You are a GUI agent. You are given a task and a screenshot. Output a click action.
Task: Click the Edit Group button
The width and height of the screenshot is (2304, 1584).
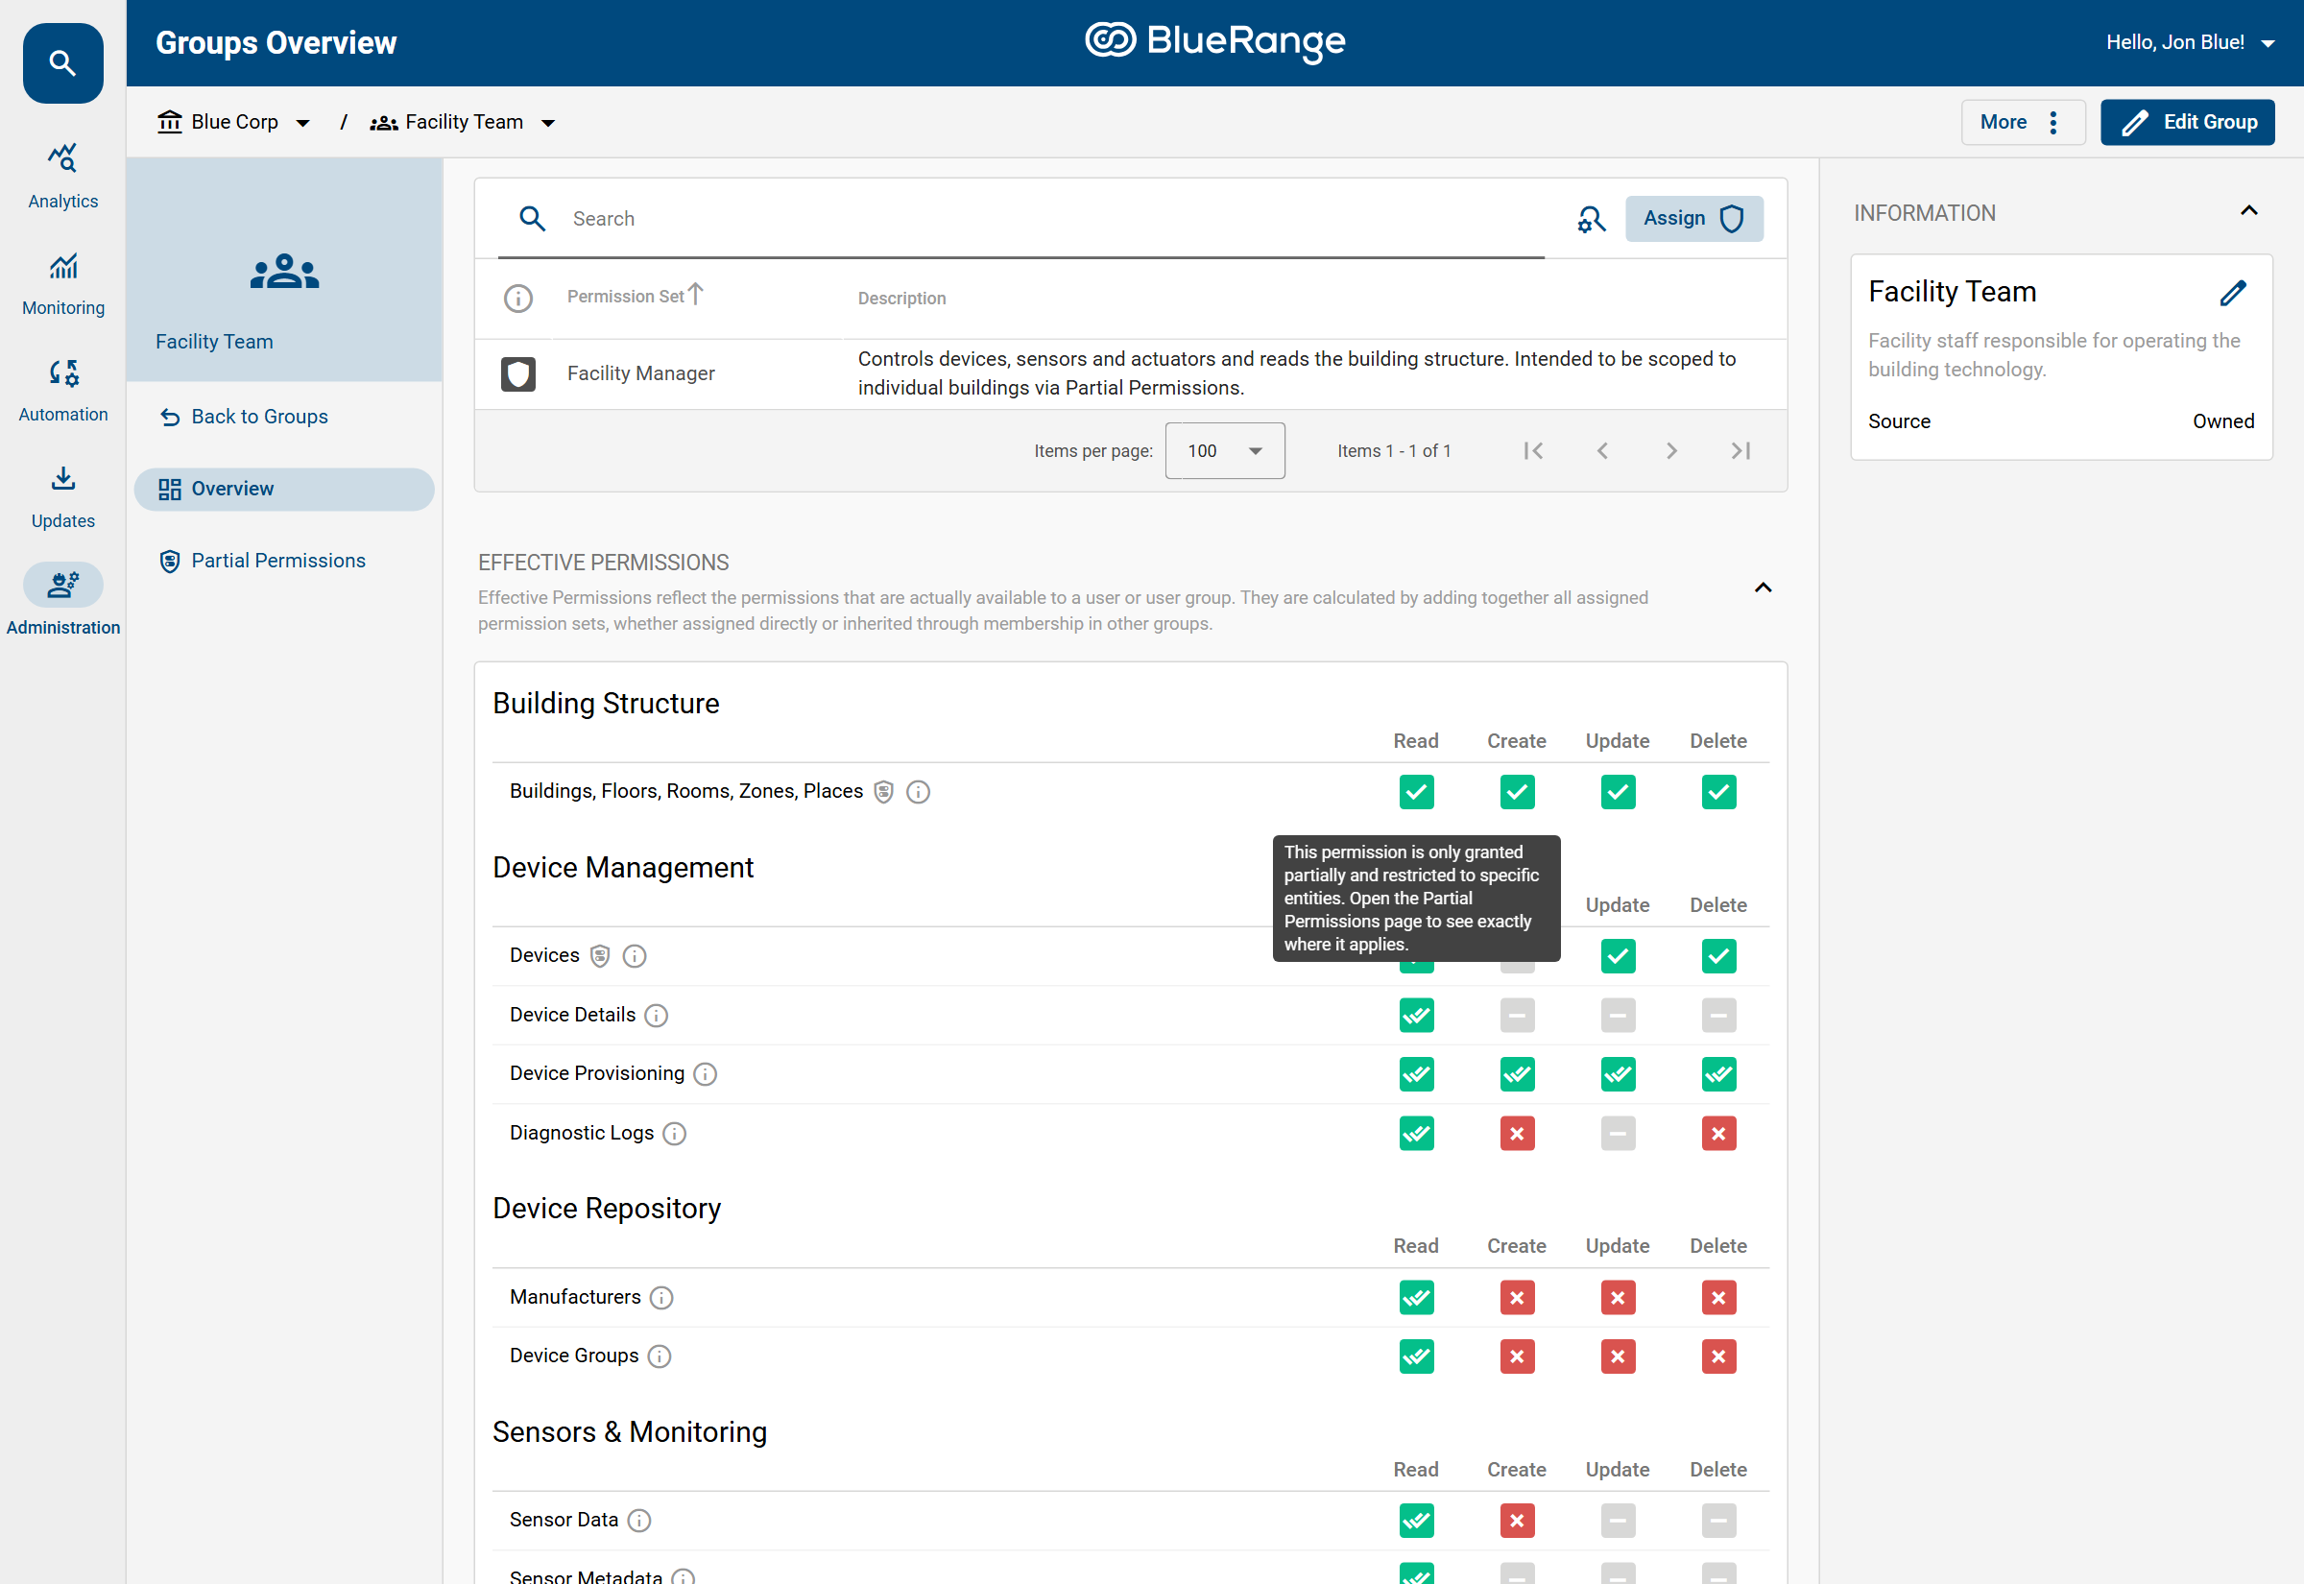pyautogui.click(x=2187, y=122)
